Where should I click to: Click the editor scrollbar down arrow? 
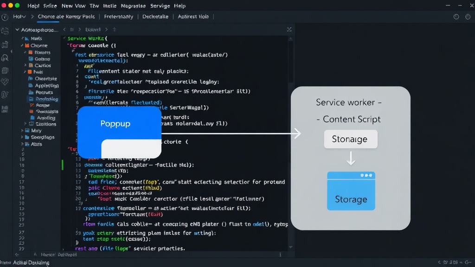tap(290, 248)
